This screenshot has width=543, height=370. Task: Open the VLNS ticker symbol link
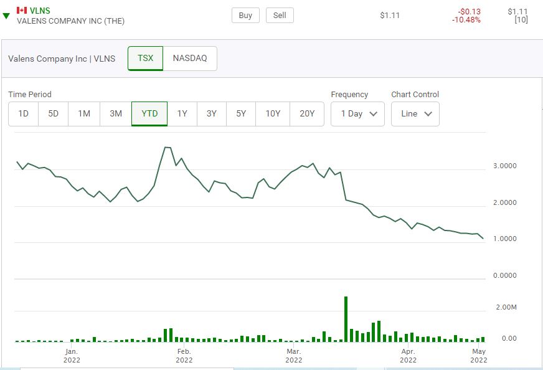pos(40,11)
